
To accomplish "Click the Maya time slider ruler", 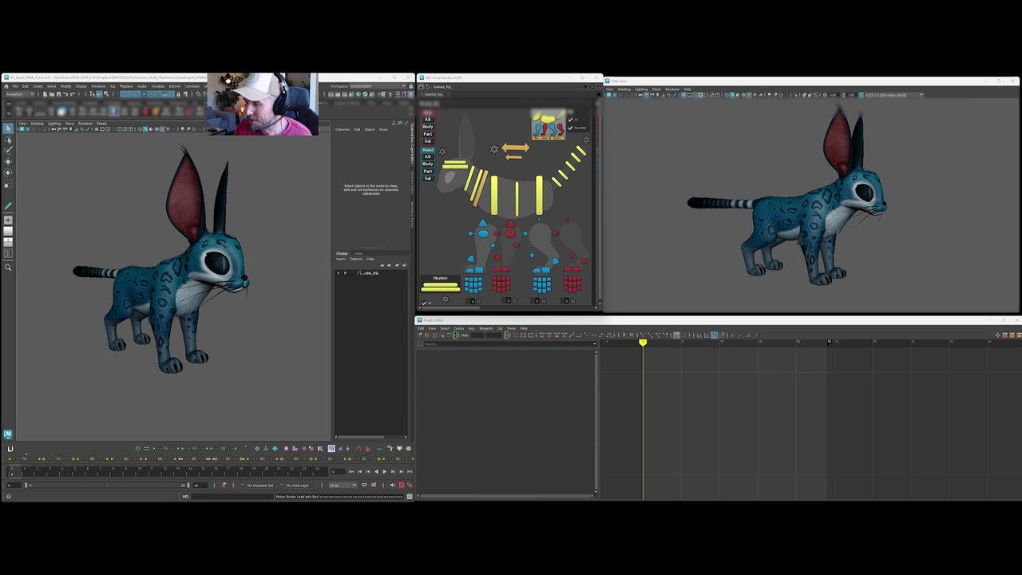I will click(168, 471).
